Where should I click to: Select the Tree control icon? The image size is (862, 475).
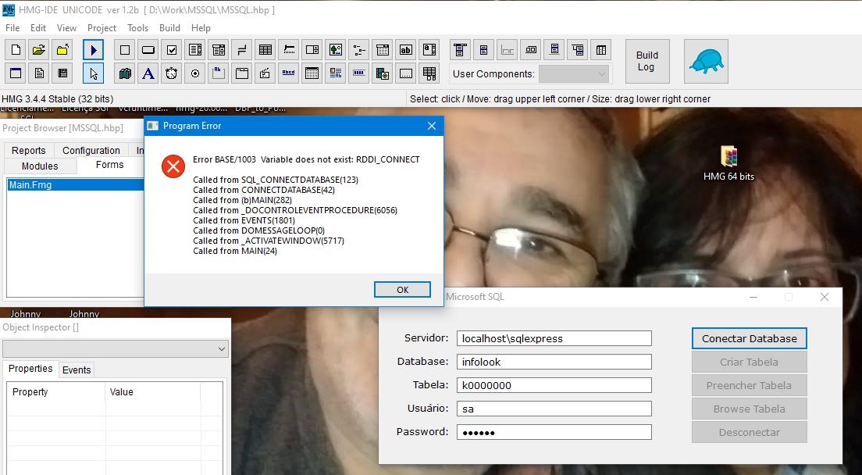[358, 50]
